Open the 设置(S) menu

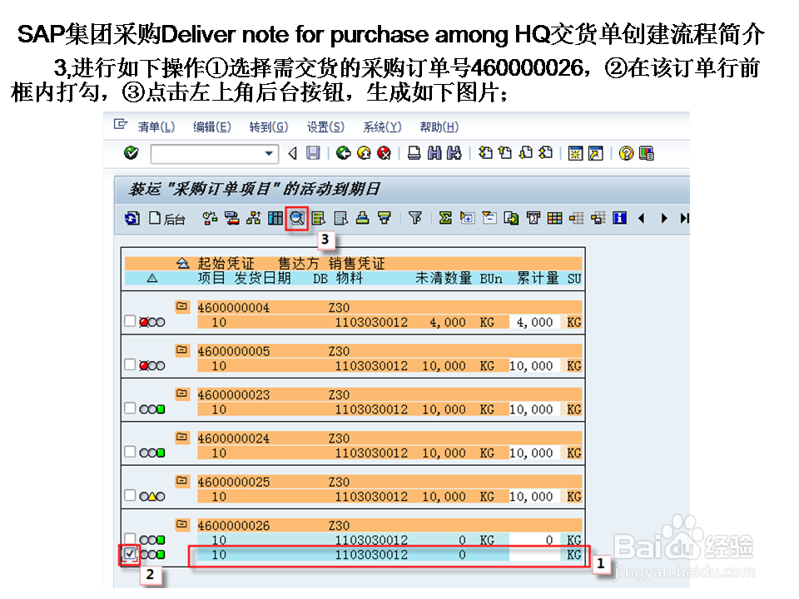point(325,126)
